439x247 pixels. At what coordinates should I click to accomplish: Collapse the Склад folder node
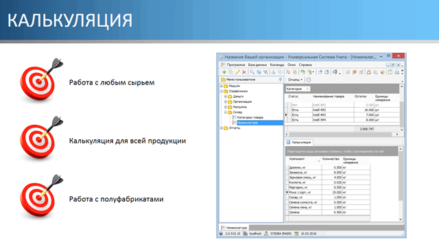[226, 113]
